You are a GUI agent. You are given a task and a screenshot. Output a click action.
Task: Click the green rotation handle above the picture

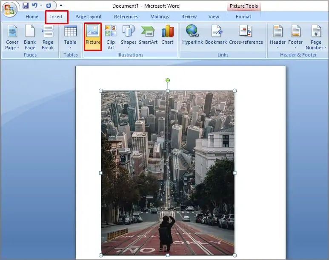(168, 80)
